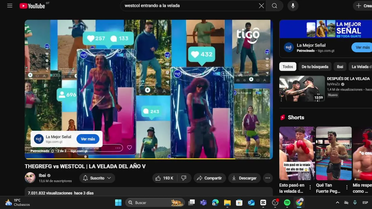The height and width of the screenshot is (209, 372).
Task: Open Microsoft Store from taskbar
Action: click(x=239, y=203)
